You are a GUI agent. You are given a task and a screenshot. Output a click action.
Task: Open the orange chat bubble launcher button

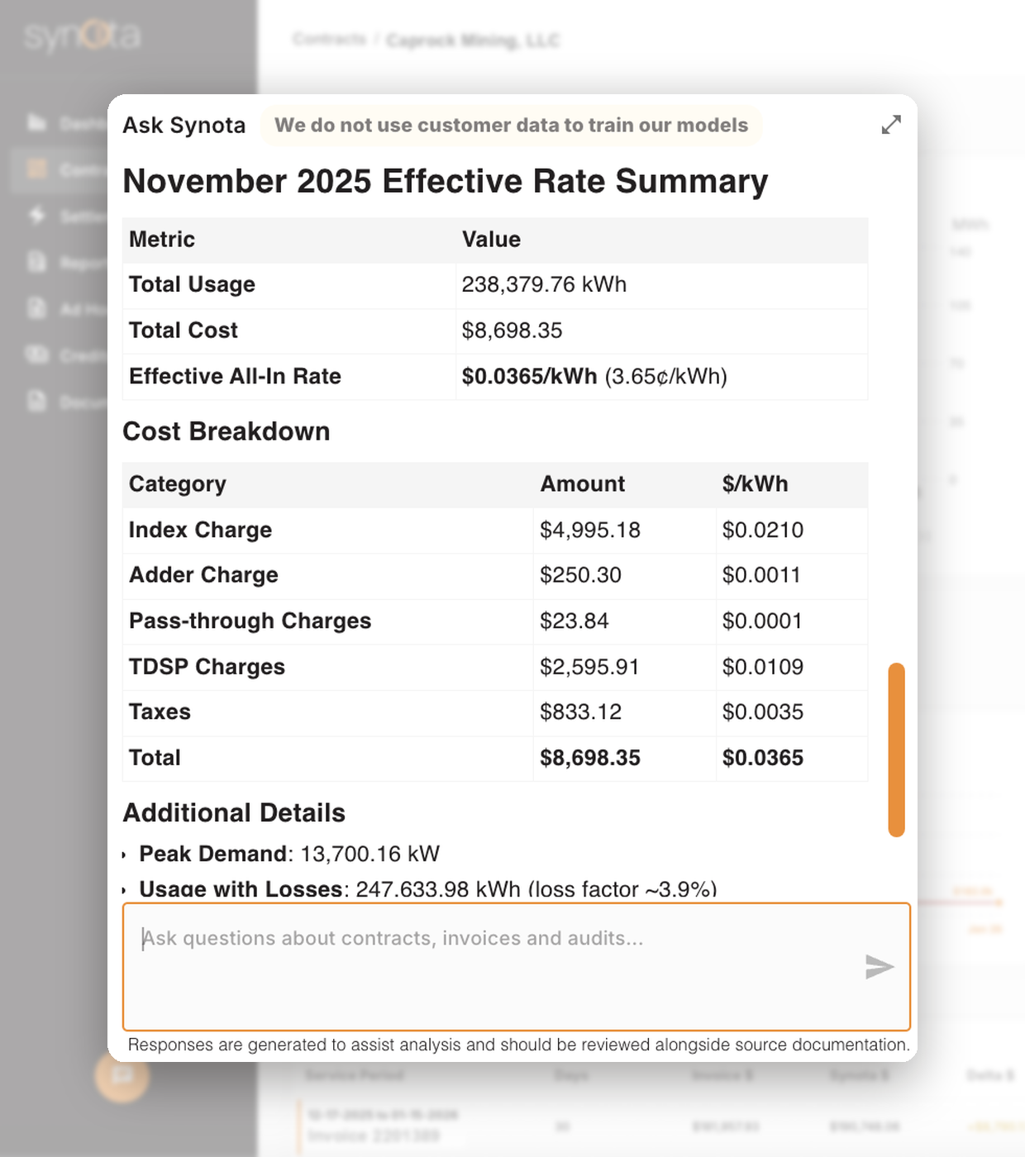coord(122,1075)
